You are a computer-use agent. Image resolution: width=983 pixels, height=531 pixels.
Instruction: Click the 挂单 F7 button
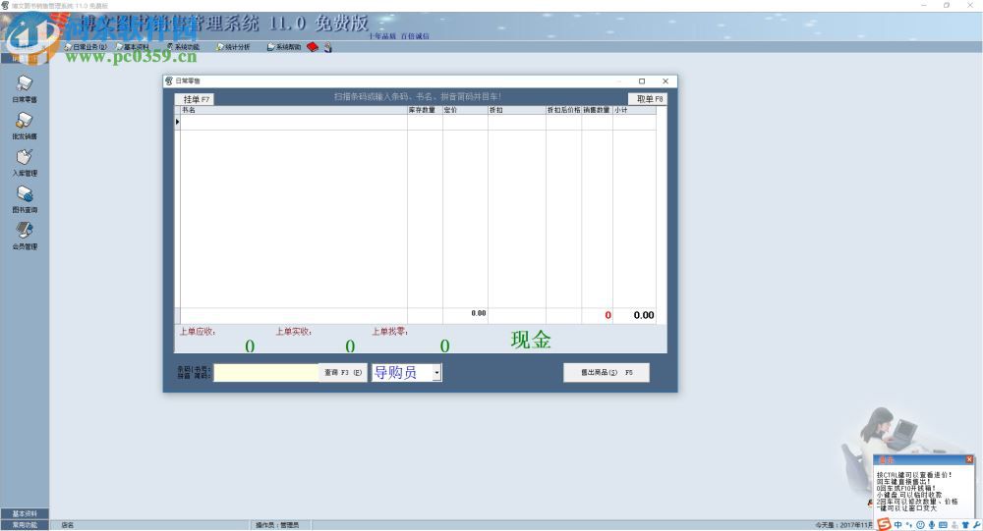tap(195, 99)
